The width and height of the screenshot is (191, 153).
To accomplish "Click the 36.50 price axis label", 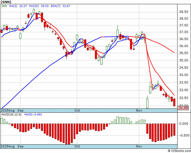I will (184, 39).
